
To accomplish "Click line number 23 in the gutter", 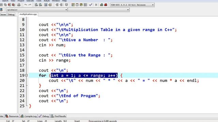I will click(22, 96).
